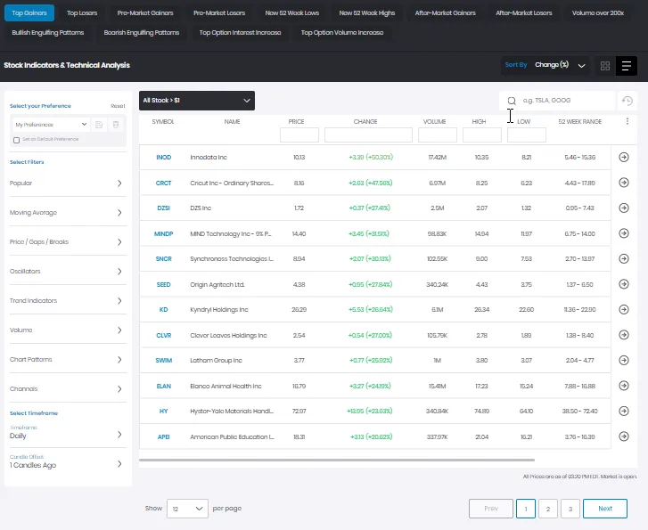
Task: Expand the Oscillators filter group
Action: click(66, 272)
